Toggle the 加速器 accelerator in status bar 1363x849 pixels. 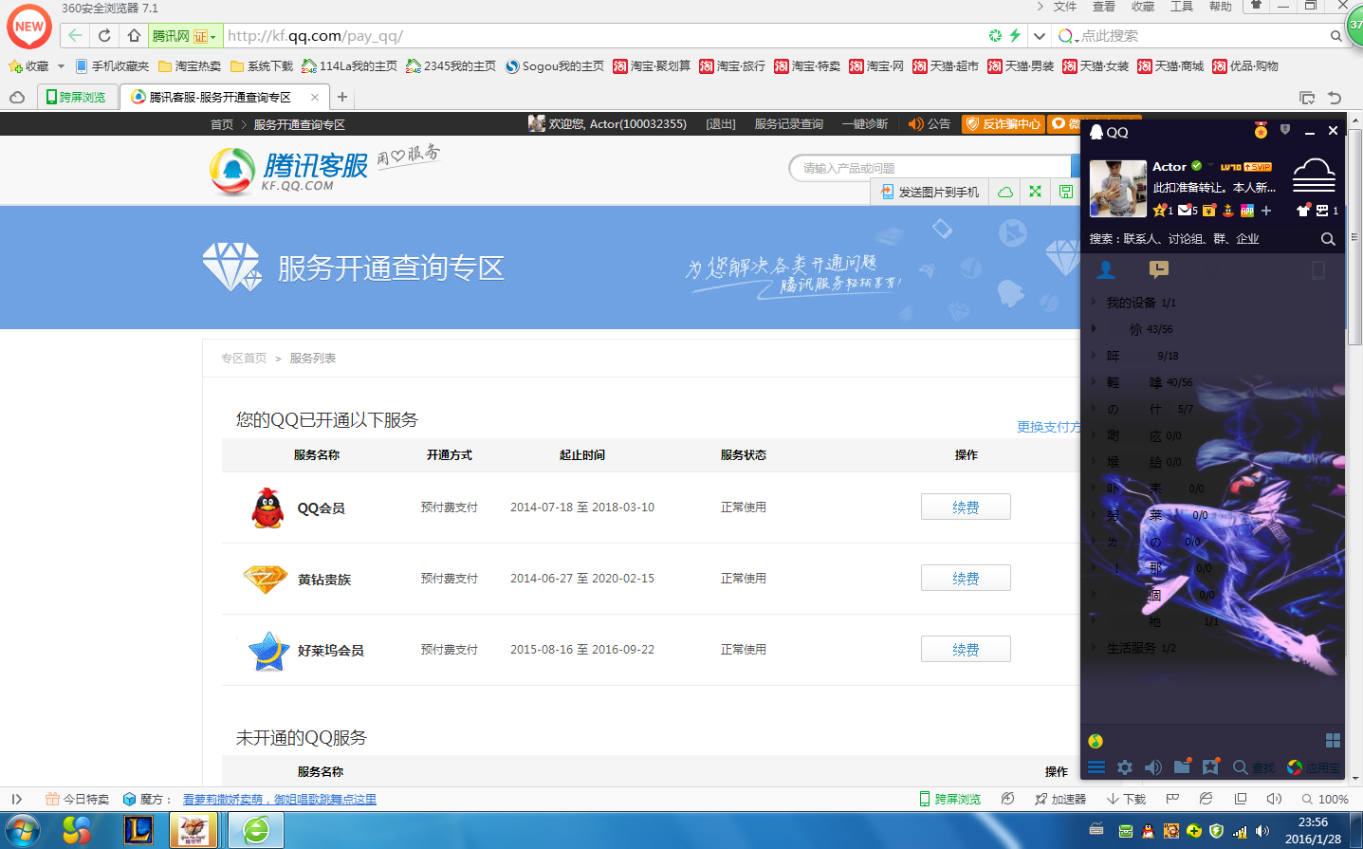[x=1060, y=799]
